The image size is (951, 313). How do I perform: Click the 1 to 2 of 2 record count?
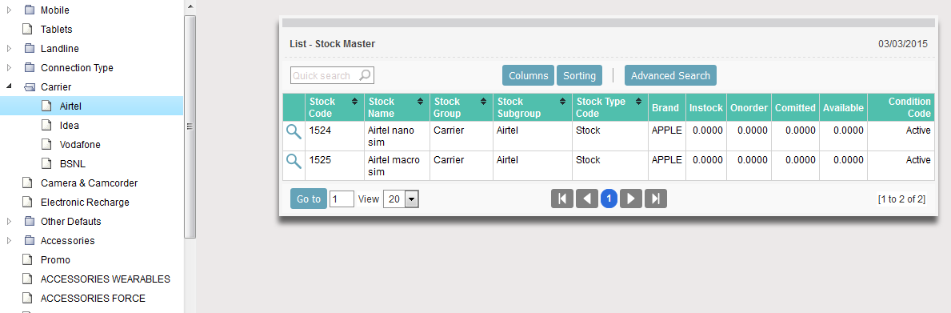(901, 199)
